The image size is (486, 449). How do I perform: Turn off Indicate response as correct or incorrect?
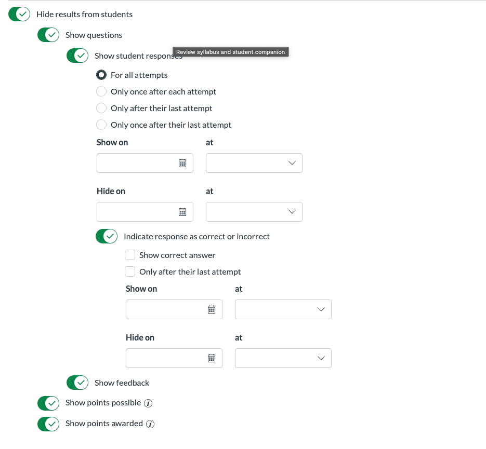coord(107,236)
